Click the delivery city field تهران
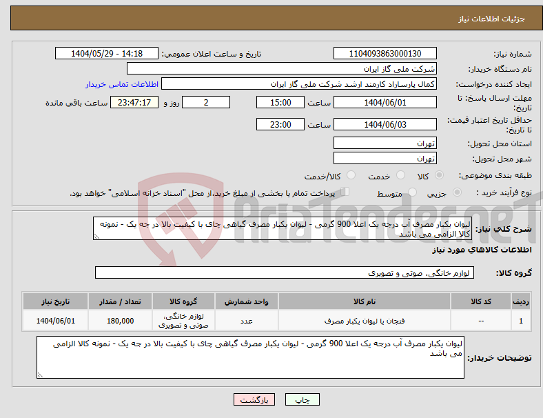Screen dimensions: 543x418 point(385,158)
